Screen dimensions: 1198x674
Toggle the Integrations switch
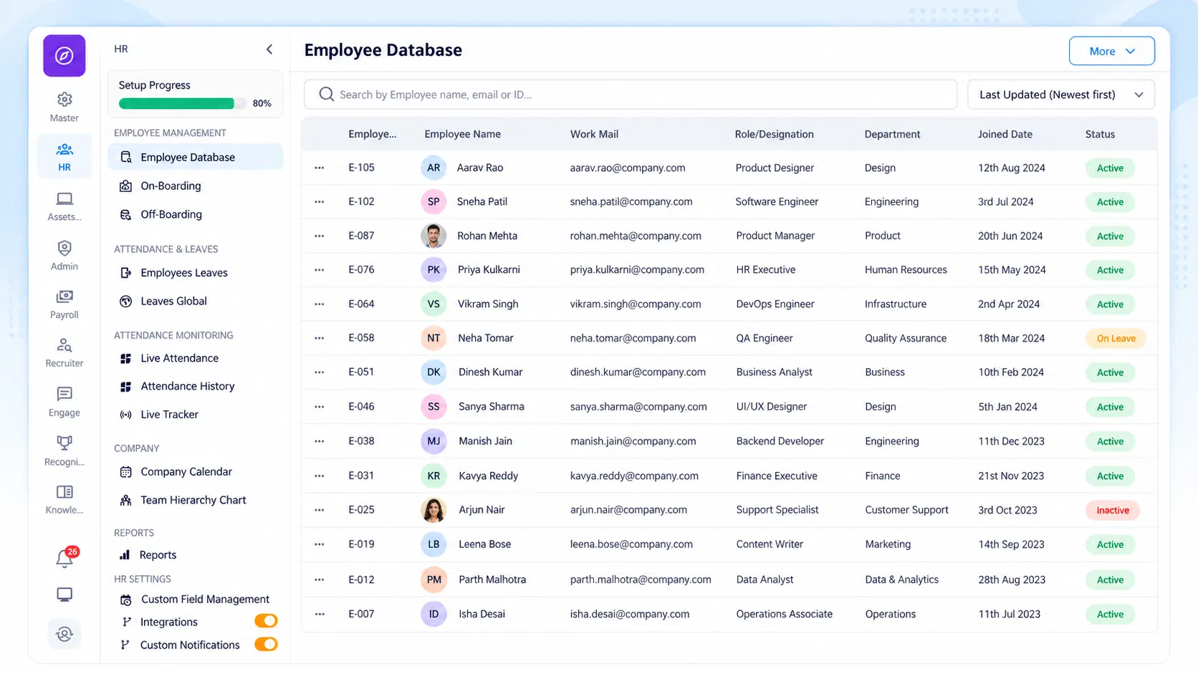pyautogui.click(x=266, y=621)
